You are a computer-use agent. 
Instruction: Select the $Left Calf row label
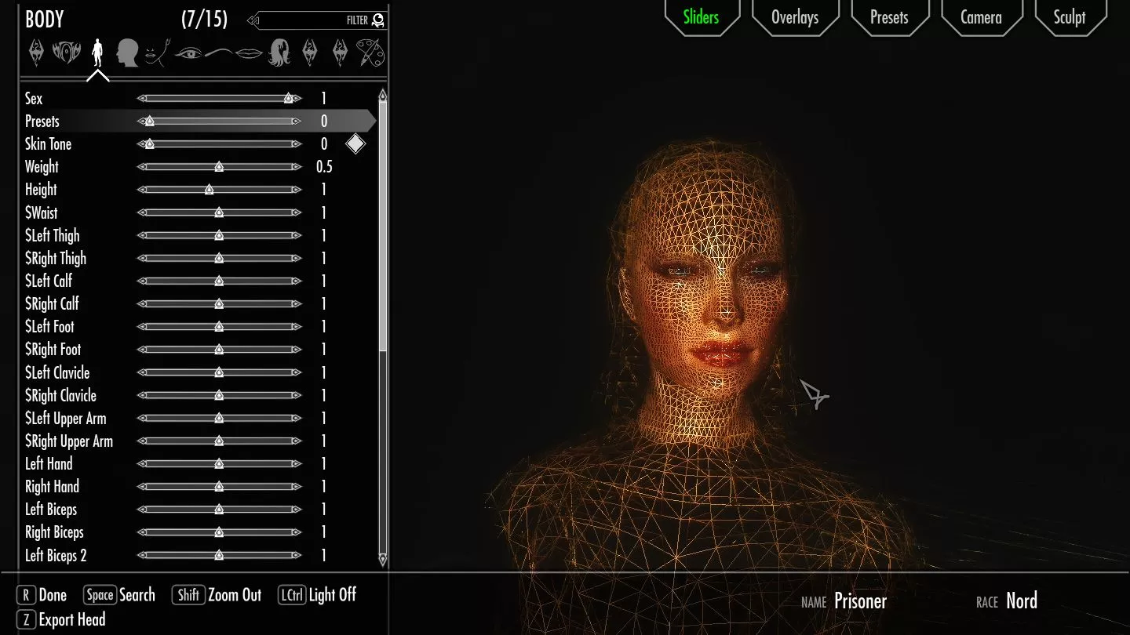click(x=49, y=281)
